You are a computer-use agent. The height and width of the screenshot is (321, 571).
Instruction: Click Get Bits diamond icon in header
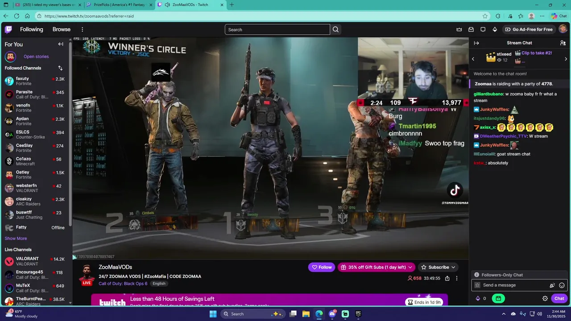point(495,29)
